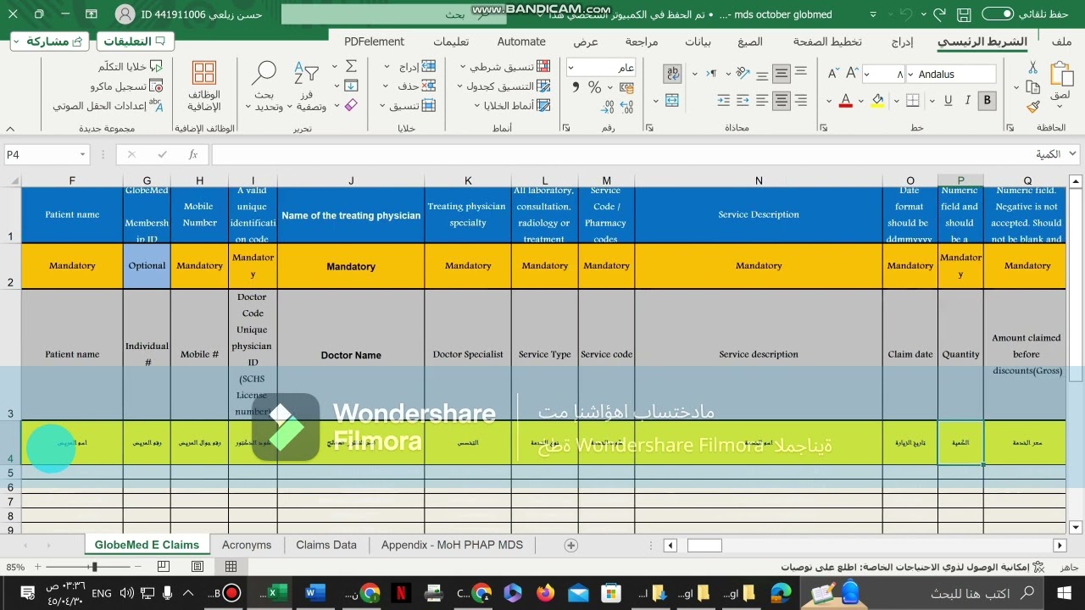
Task: Click the insert function fx icon
Action: [193, 154]
